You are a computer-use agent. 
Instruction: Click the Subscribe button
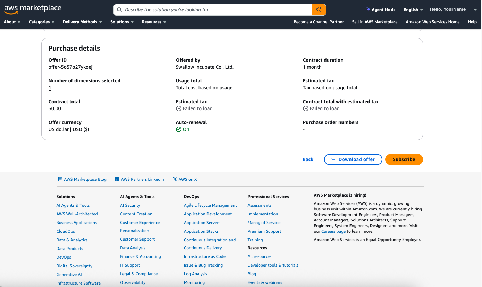click(x=404, y=159)
